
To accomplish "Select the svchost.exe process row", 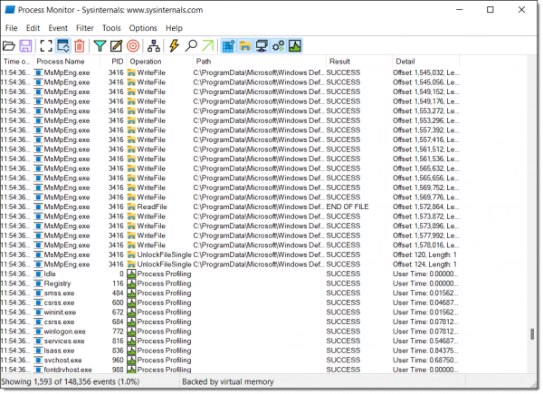I will tap(230, 360).
